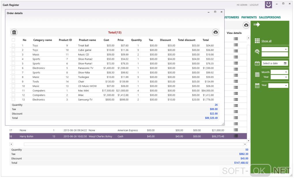294x178 pixels.
Task: Tick checkbox for Treat Ball row
Action: 13,45
